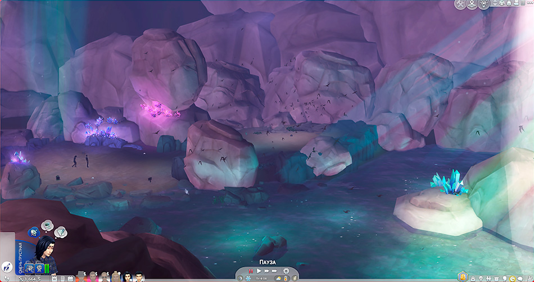Click the game clock time display
The width and height of the screenshot is (534, 282).
pos(261,279)
